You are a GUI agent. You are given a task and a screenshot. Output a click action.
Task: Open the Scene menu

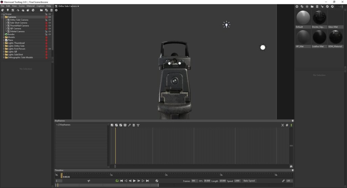coord(22,6)
